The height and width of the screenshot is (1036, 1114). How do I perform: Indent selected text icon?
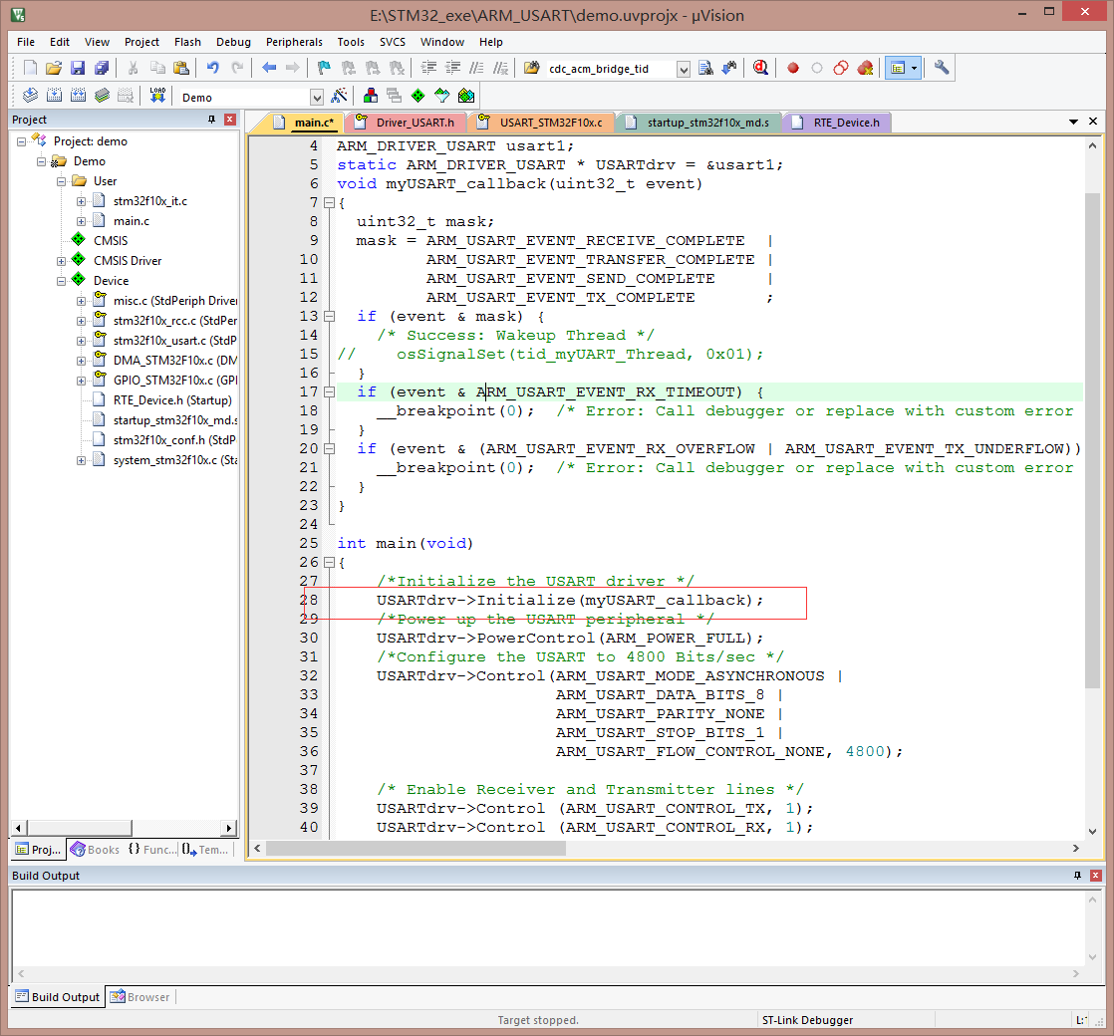click(x=428, y=68)
